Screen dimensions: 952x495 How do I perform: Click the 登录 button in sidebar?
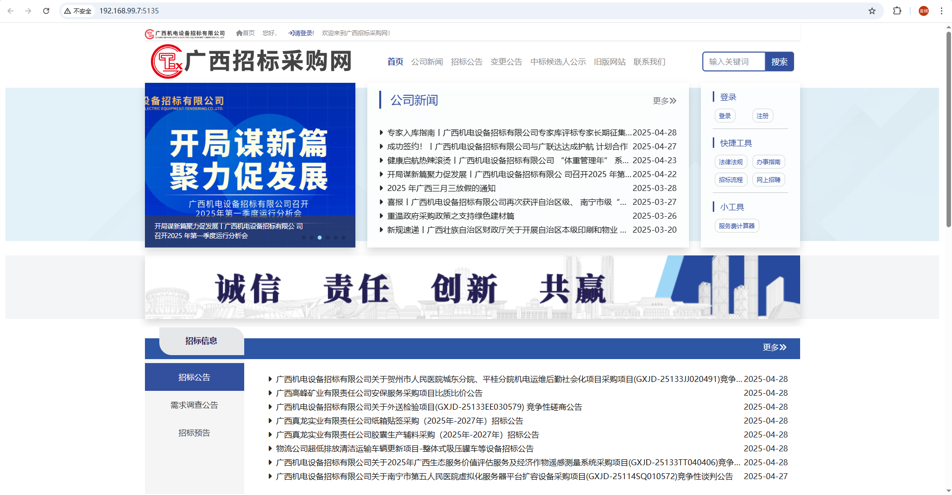coord(725,116)
